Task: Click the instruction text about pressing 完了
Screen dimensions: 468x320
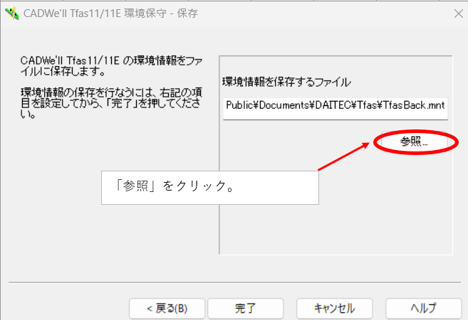Action: 111,103
